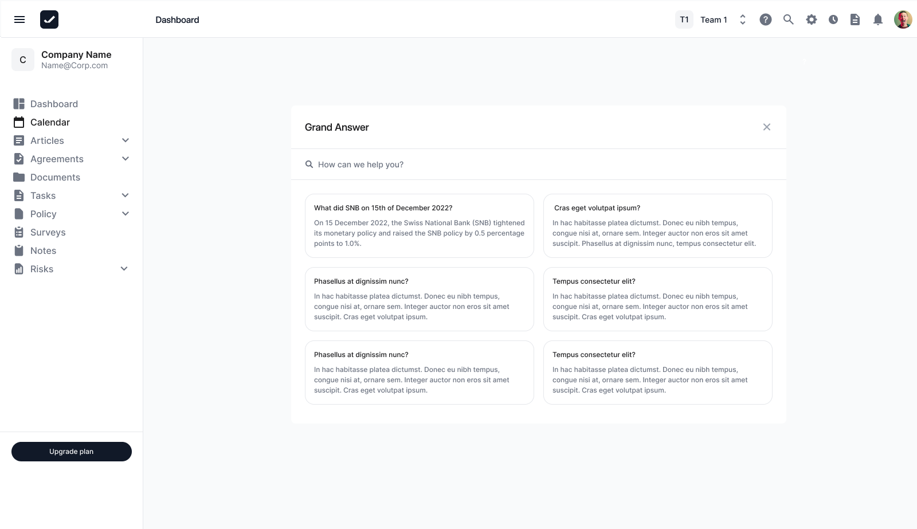Click the Upgrade plan button
Screen dimensions: 917x529
tap(72, 452)
